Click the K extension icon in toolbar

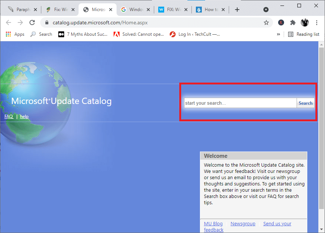pyautogui.click(x=281, y=22)
